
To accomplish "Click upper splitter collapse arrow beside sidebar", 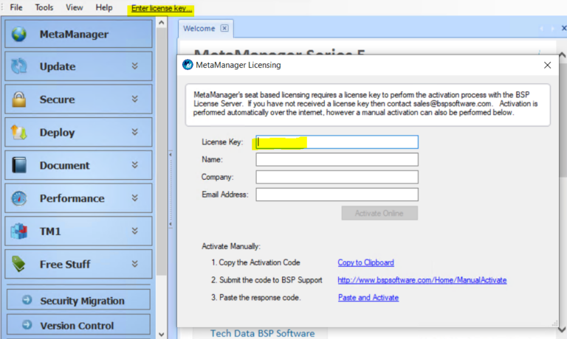I will pyautogui.click(x=171, y=155).
